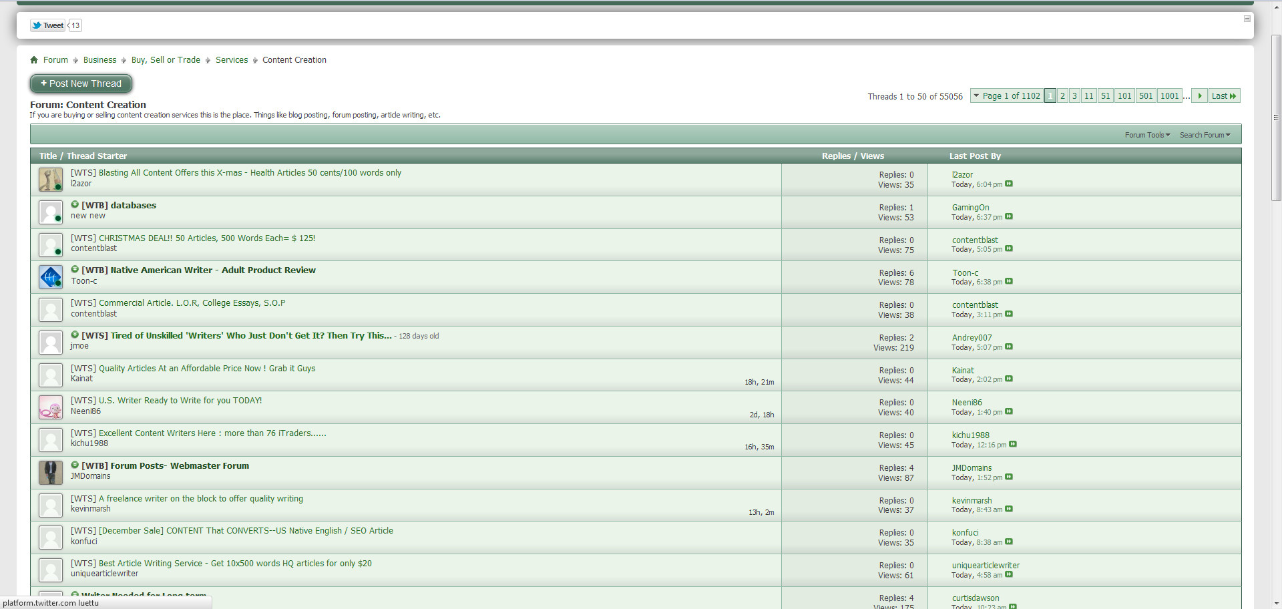Go to the Business breadcrumb link

click(x=99, y=60)
